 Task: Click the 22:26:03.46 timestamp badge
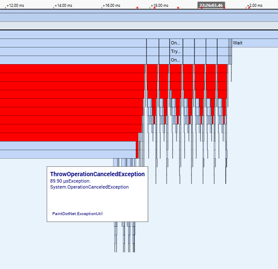tap(211, 5)
